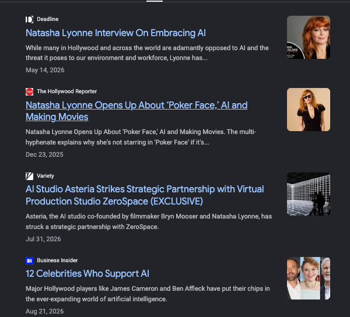The width and height of the screenshot is (350, 317).
Task: Open the Asteria ZeroSpace partnership headline
Action: [145, 195]
